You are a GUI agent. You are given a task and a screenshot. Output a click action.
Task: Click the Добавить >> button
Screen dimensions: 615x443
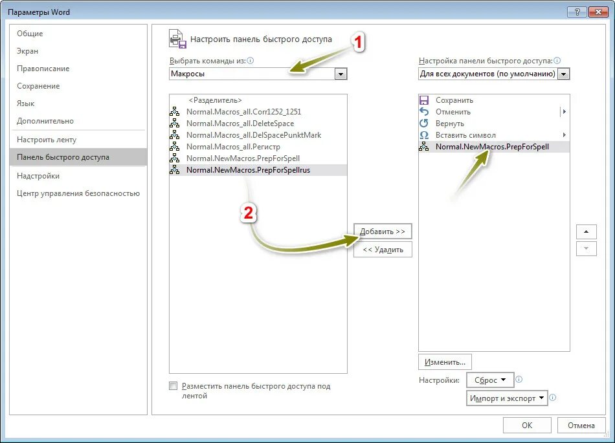click(x=383, y=232)
